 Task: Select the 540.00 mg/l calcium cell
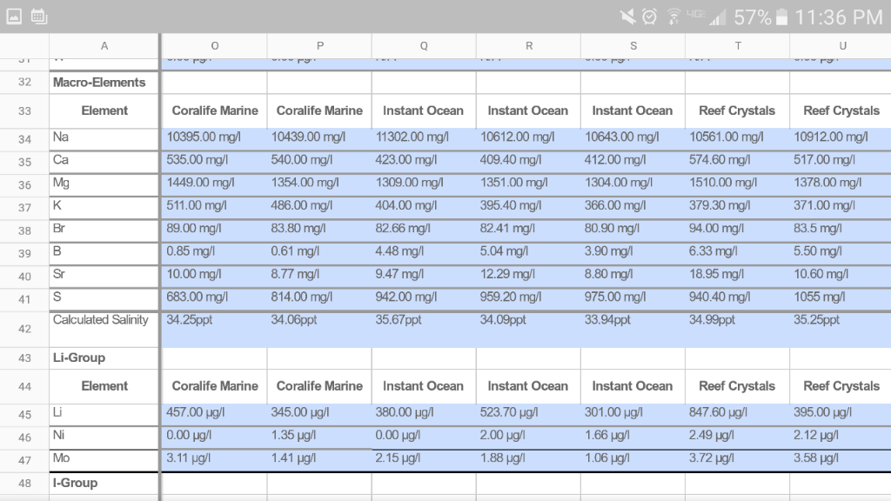point(319,163)
